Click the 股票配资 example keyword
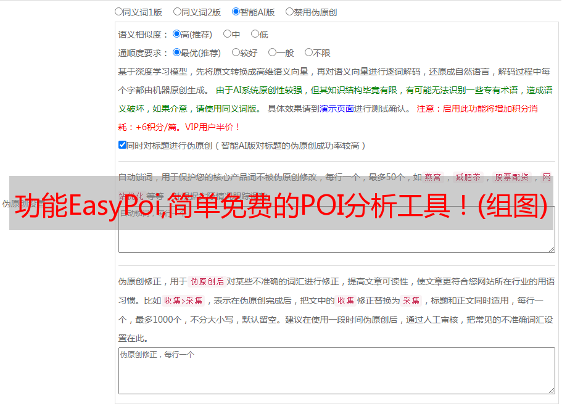Viewport: 562px width, 406px height. [512, 177]
